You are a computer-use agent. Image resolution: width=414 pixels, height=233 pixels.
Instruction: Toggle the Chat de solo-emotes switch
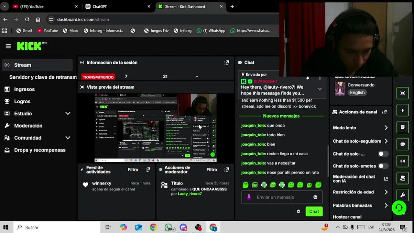coord(383,166)
